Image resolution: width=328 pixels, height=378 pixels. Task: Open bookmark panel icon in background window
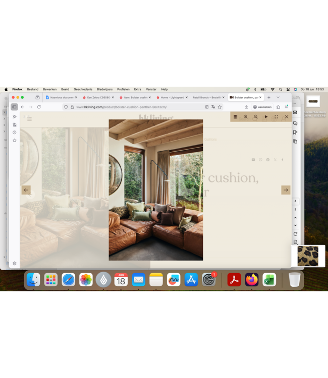coord(295,132)
